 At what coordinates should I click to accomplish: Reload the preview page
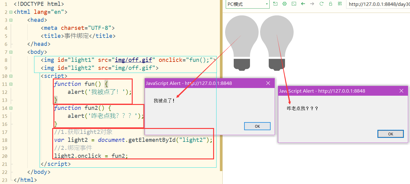[x=322, y=4]
